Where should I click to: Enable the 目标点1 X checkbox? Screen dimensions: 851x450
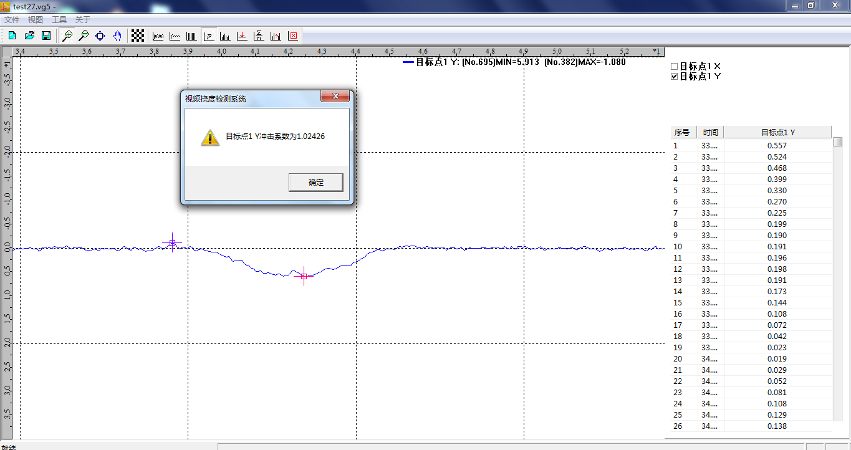click(674, 66)
